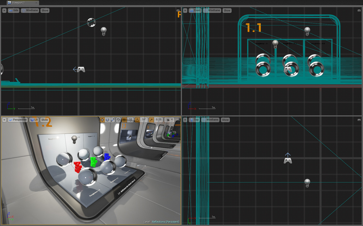Select the rotate gizmo tool

[x=107, y=120]
